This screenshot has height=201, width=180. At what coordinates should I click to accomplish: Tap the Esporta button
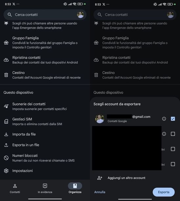coord(164,192)
